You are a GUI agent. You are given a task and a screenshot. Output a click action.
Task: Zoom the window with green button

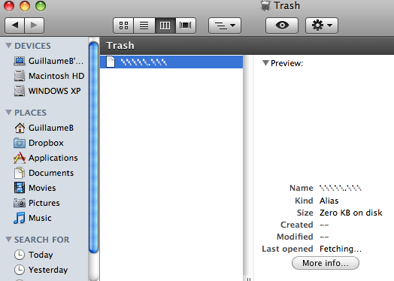41,5
